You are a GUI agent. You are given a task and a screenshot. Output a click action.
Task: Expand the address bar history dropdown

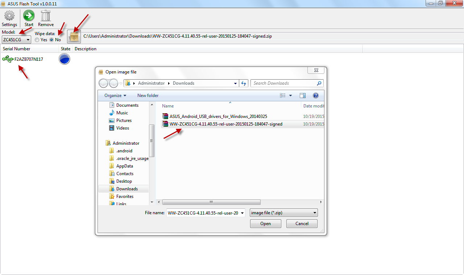click(x=235, y=83)
